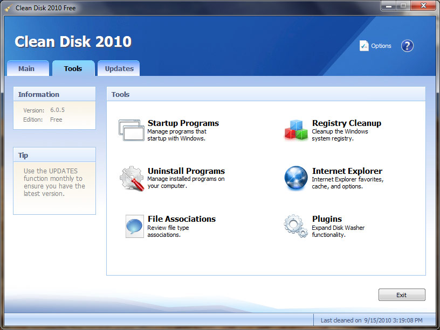440x330 pixels.
Task: Click the 'Review file type associations' description
Action: click(x=168, y=231)
